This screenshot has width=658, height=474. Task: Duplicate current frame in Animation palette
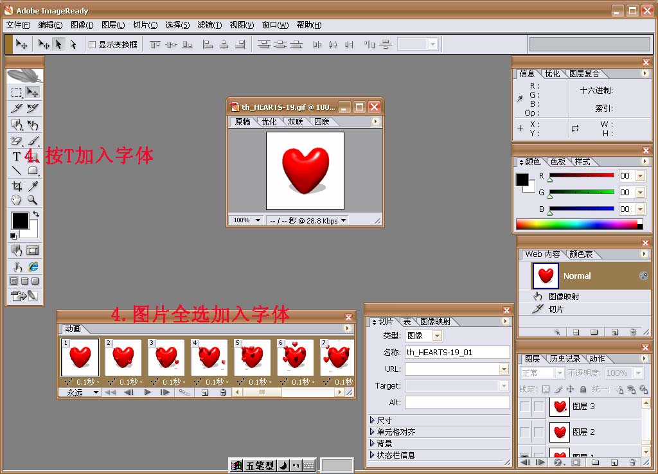tap(205, 392)
